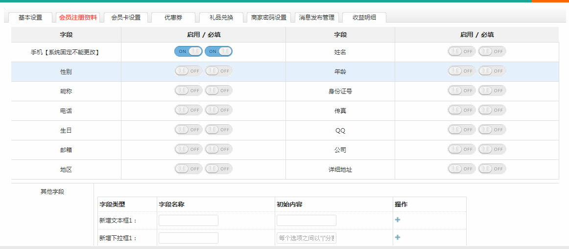Switch to 基本设置 tab
Image resolution: width=569 pixels, height=249 pixels.
pos(30,18)
